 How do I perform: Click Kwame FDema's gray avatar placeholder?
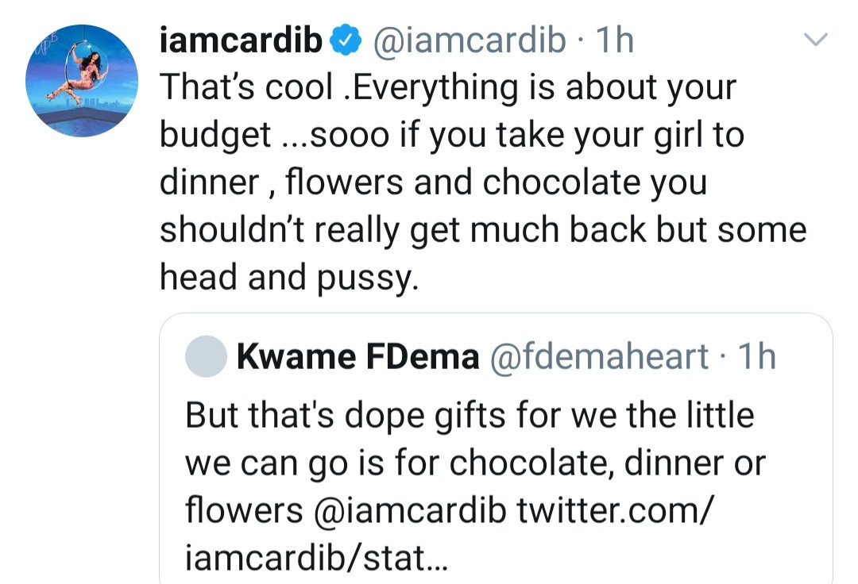(x=206, y=357)
